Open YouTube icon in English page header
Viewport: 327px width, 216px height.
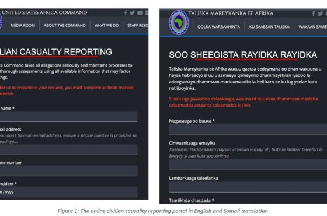coord(140,13)
